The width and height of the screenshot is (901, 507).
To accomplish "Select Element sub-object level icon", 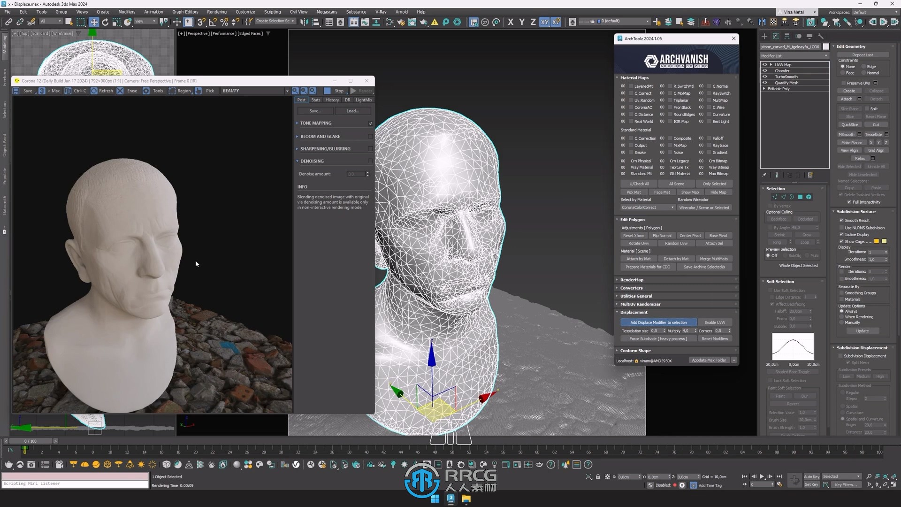I will [809, 197].
